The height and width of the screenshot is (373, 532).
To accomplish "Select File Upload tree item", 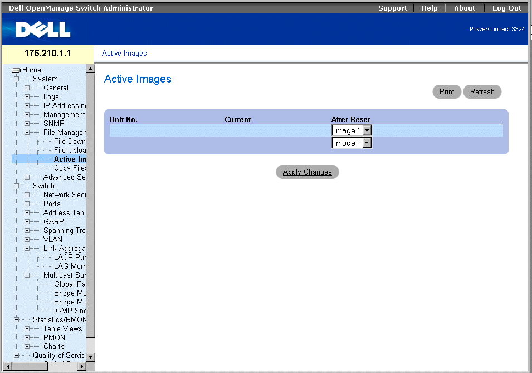I will (x=70, y=150).
